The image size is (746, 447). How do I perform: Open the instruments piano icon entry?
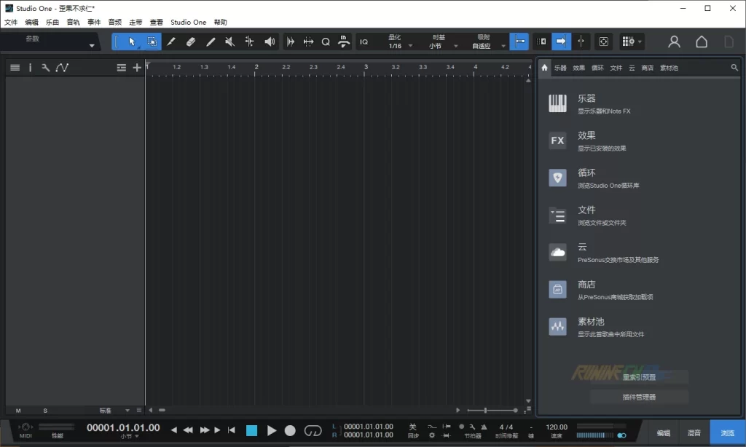click(557, 103)
